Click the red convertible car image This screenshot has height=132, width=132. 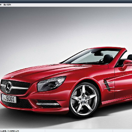pyautogui.click(x=66, y=67)
